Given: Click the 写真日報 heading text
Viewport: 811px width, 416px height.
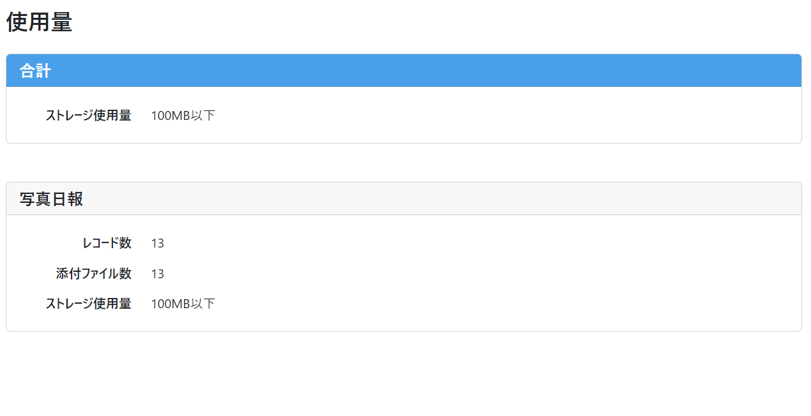Looking at the screenshot, I should (x=51, y=199).
